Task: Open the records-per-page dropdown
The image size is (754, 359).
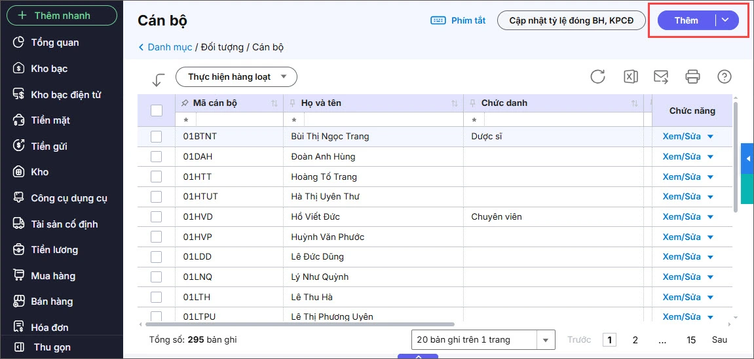Action: [545, 340]
